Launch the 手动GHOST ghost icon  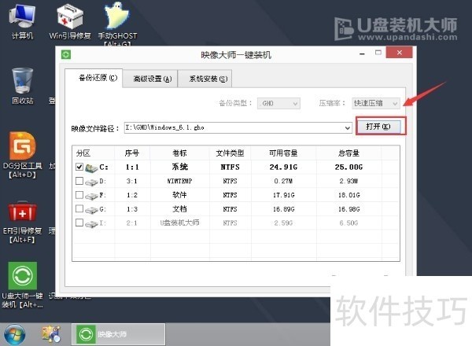(117, 24)
